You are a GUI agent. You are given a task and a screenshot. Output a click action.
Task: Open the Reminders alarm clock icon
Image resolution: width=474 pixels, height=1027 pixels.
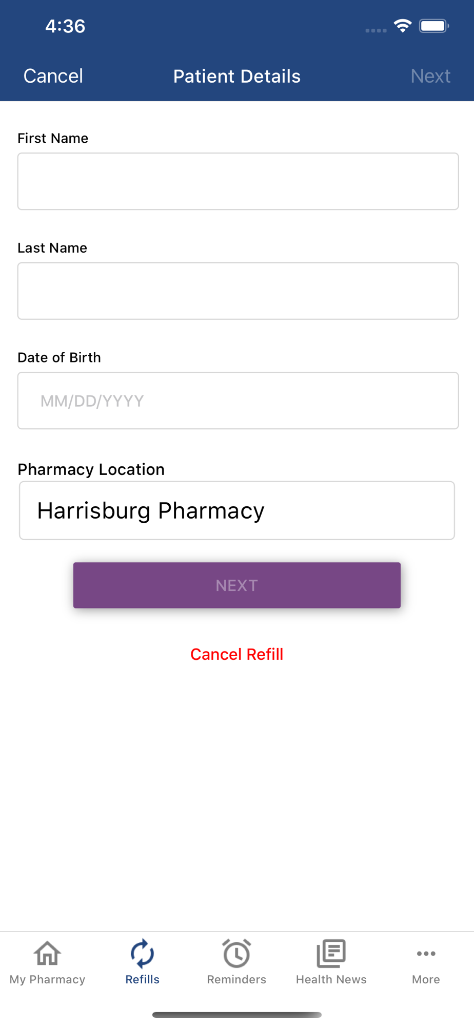[x=236, y=954]
